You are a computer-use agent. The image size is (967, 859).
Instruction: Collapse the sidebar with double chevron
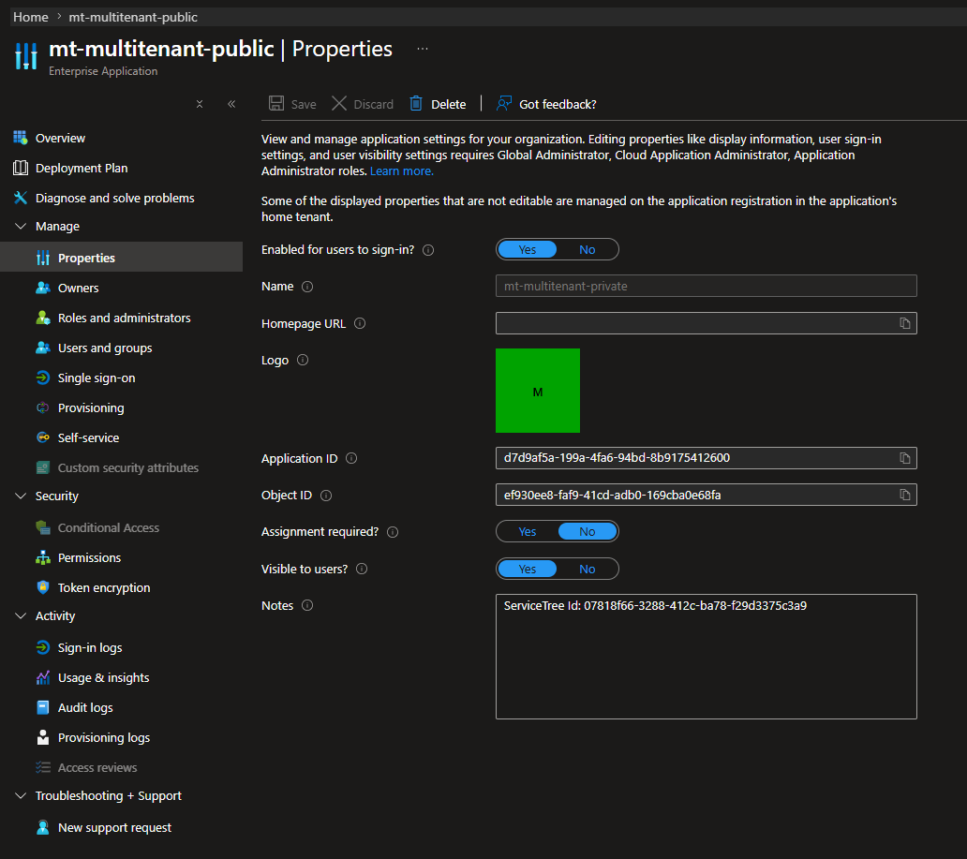[231, 104]
